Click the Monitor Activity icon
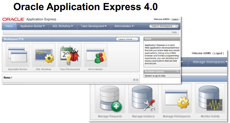Image resolution: width=230 pixels, height=123 pixels. click(210, 98)
